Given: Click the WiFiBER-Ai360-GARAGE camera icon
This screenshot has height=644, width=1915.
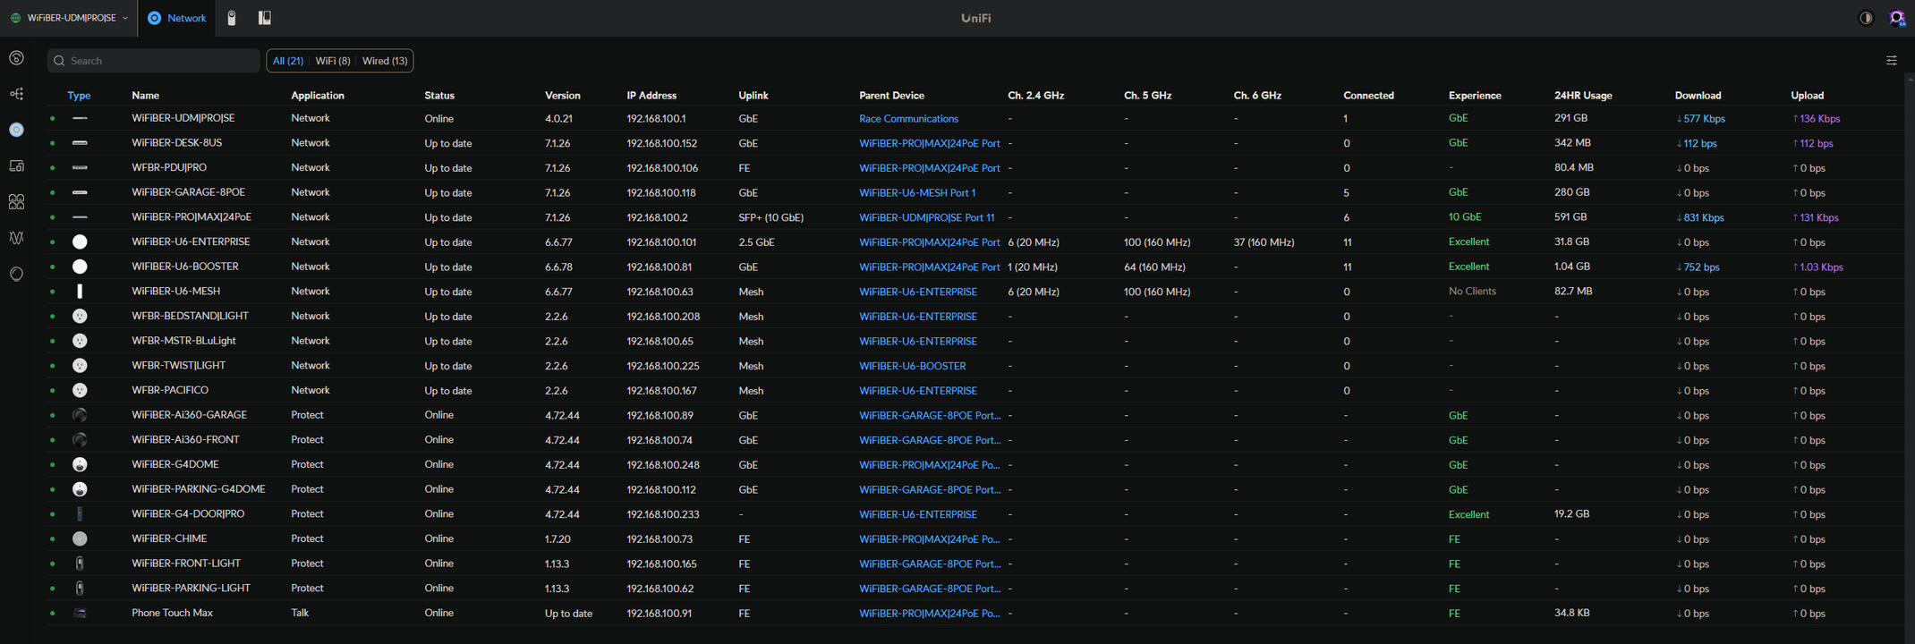Looking at the screenshot, I should (80, 415).
